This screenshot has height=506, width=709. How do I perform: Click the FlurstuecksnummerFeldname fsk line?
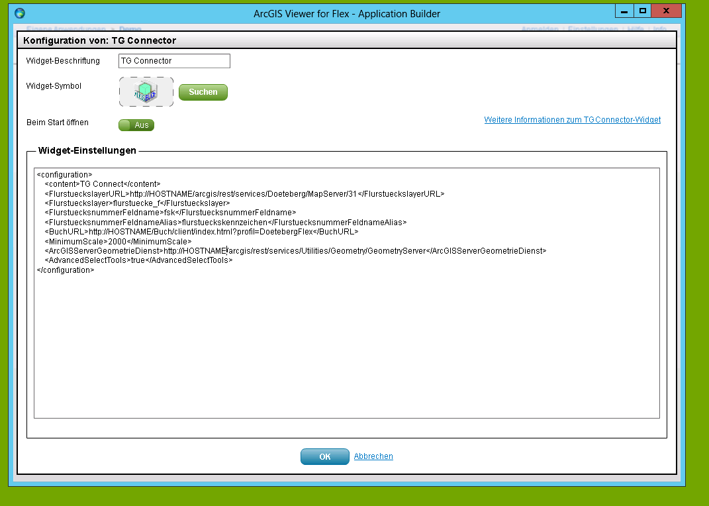(x=171, y=213)
